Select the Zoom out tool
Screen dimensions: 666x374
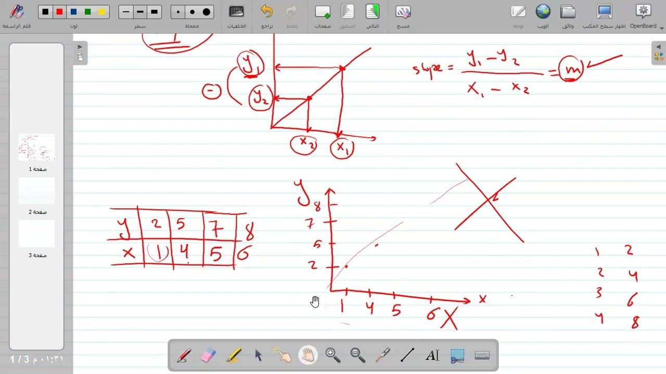[358, 355]
